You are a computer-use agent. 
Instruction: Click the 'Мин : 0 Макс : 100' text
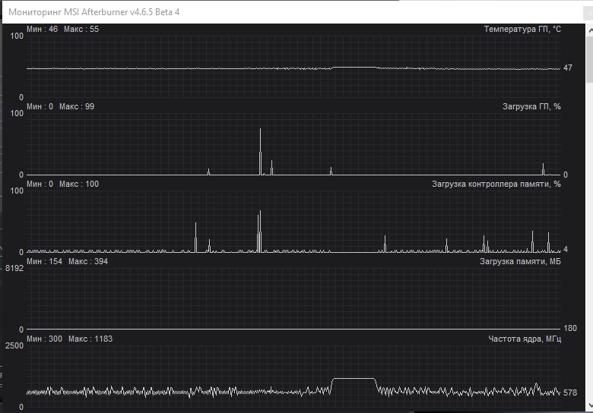click(62, 184)
